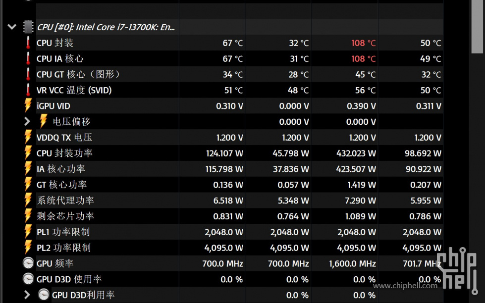
Task: Select the CPU [#0]: Intel Core i7-13700K header
Action: tap(106, 27)
